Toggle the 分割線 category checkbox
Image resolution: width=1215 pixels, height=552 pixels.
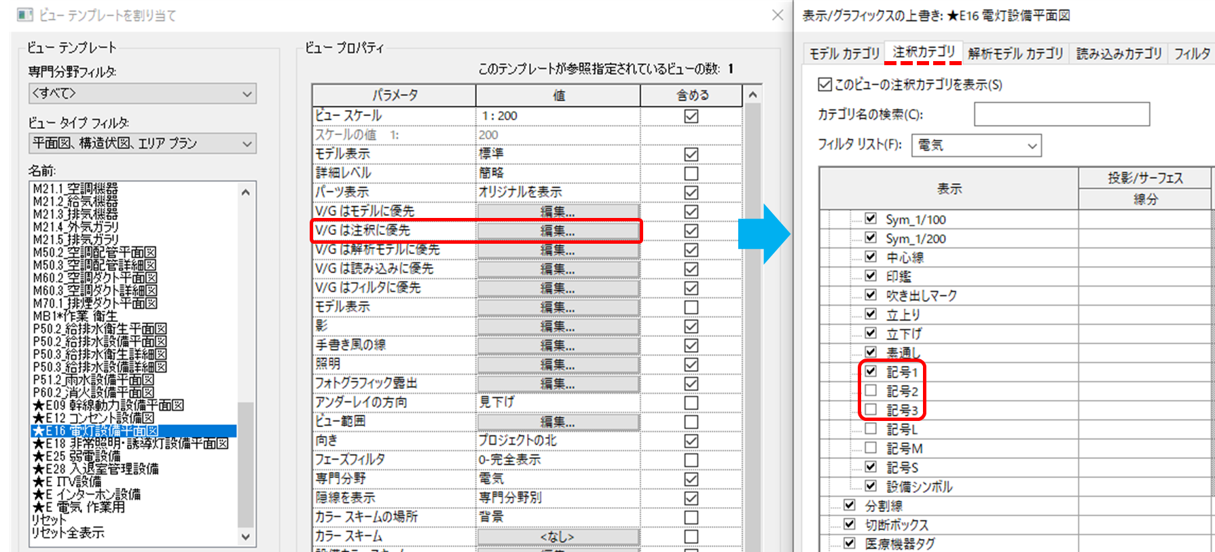tap(849, 505)
